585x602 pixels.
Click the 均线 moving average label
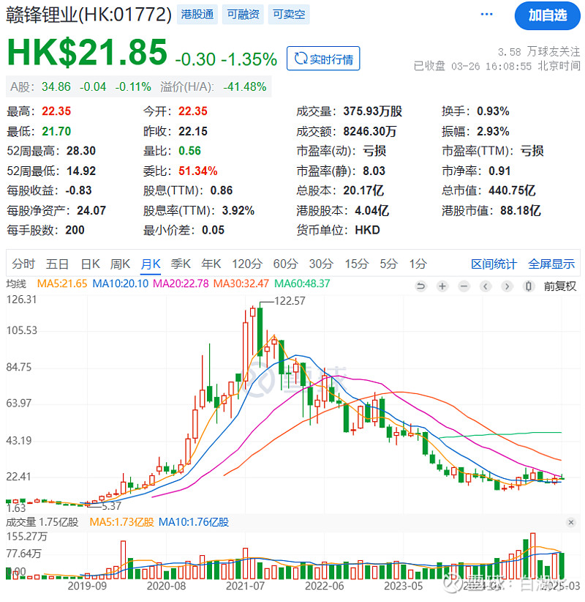(17, 283)
